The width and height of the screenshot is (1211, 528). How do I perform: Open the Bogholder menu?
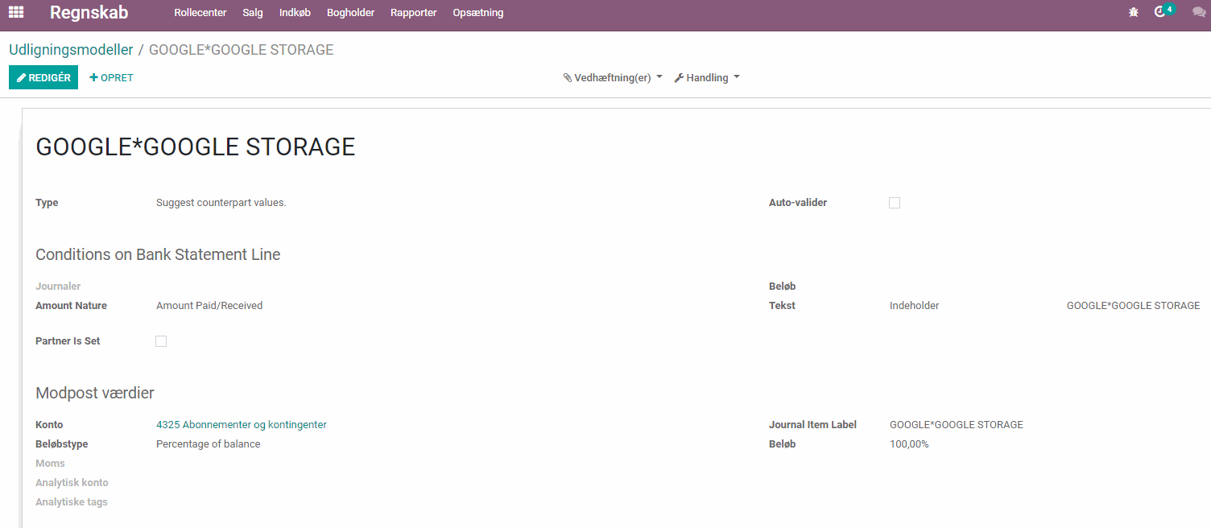350,13
